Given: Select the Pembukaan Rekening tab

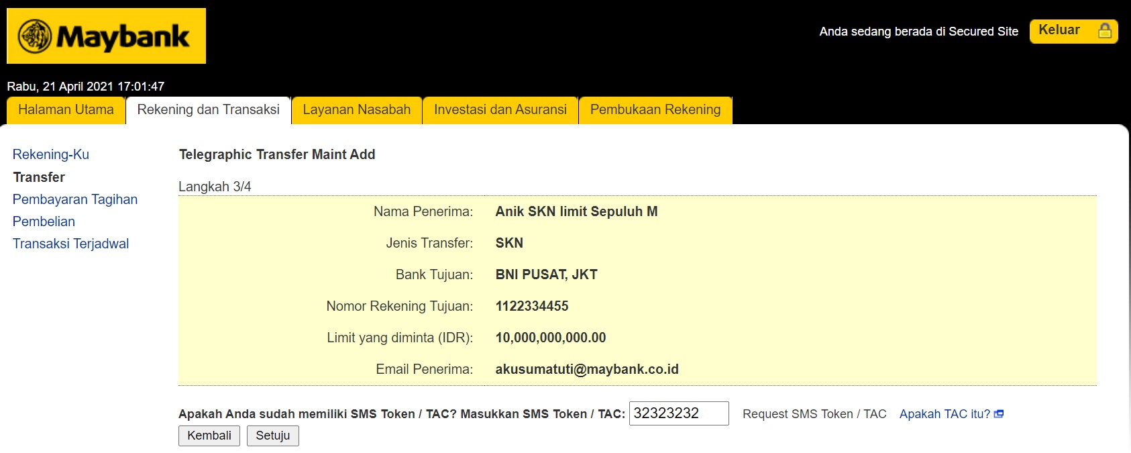Looking at the screenshot, I should [x=655, y=110].
